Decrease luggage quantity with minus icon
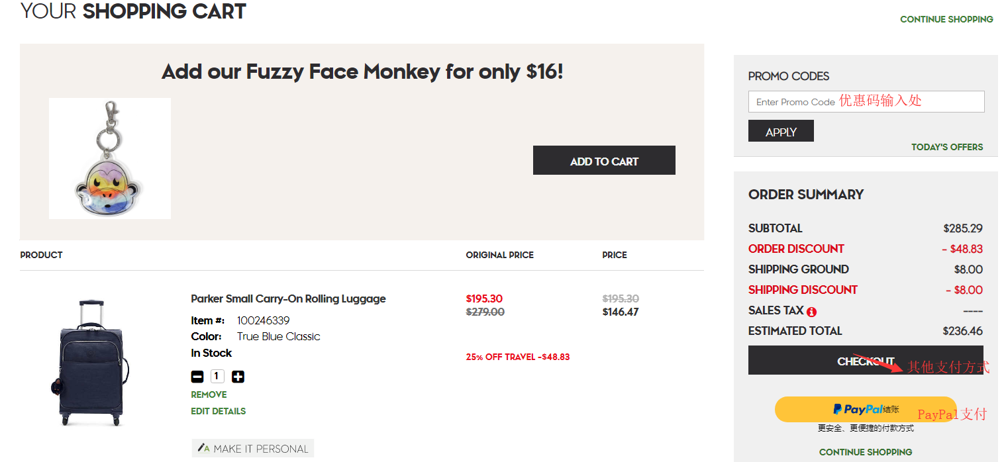 (197, 377)
